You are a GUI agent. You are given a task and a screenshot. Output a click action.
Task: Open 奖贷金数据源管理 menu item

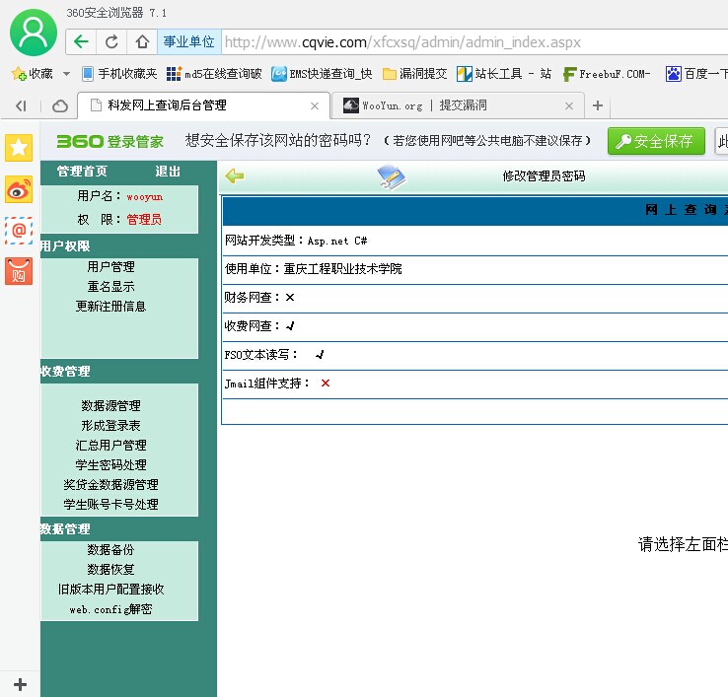pyautogui.click(x=110, y=485)
